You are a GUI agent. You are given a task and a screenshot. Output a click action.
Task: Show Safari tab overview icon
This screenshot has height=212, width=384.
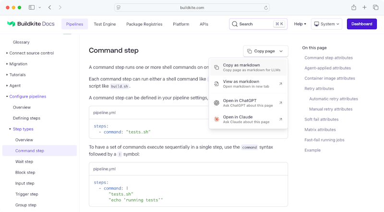375,8
